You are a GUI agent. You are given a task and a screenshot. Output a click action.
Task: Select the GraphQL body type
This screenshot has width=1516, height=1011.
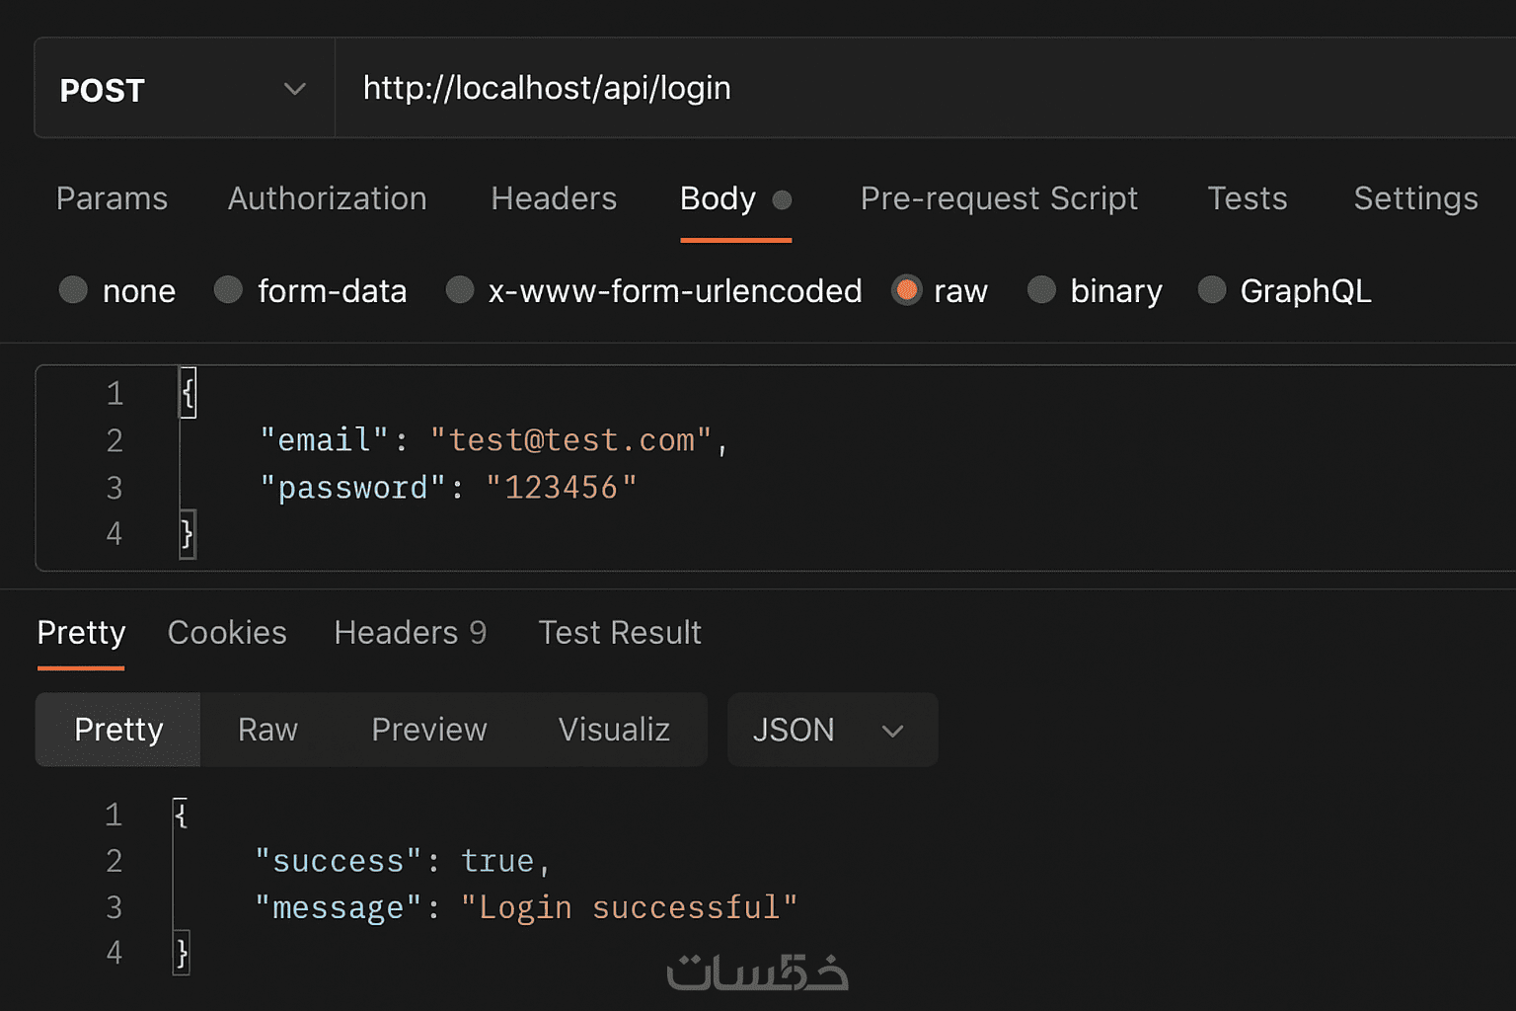[1212, 290]
